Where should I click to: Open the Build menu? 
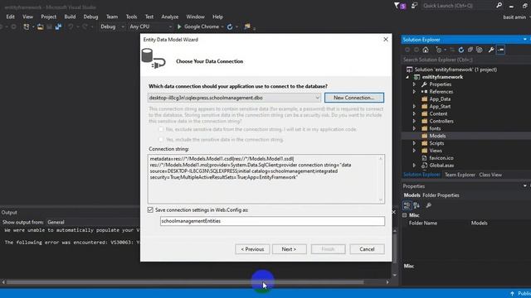(70, 17)
